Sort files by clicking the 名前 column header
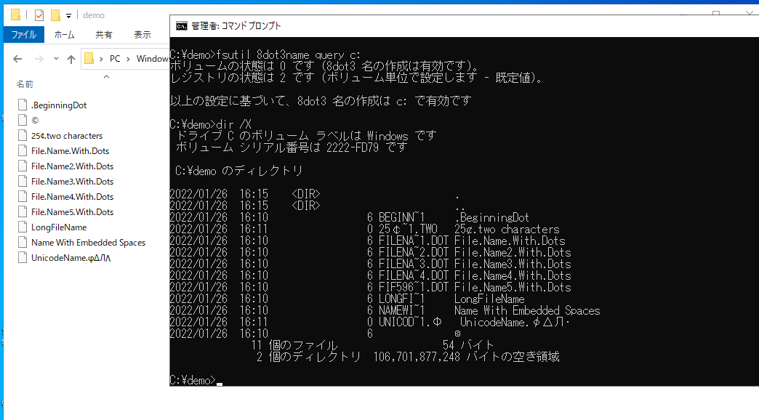 25,84
